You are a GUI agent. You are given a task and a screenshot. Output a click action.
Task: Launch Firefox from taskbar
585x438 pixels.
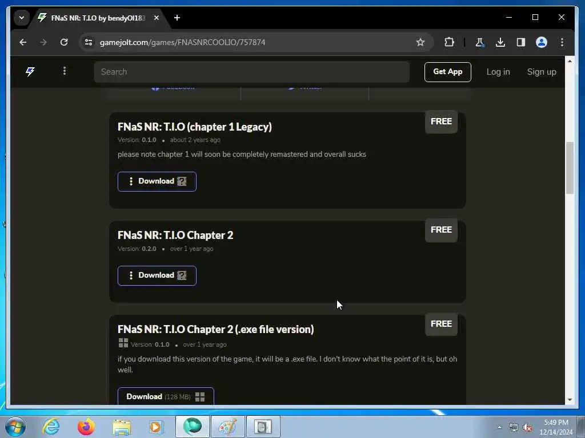[86, 427]
